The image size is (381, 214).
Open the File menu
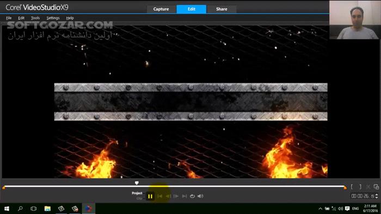9,18
